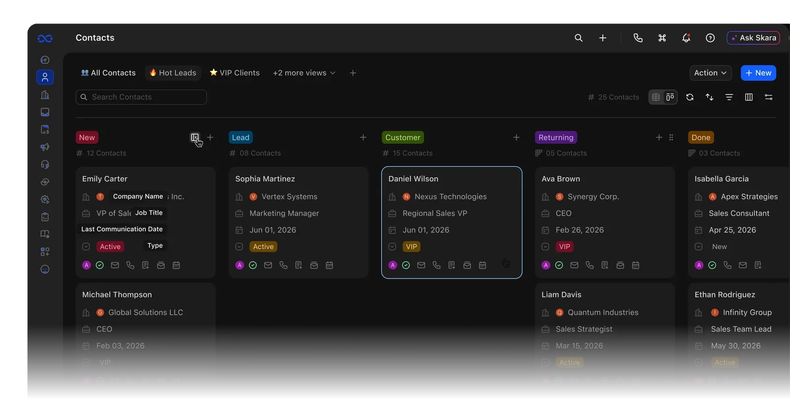790x399 pixels.
Task: Click the phone dialer icon in top bar
Action: [638, 38]
